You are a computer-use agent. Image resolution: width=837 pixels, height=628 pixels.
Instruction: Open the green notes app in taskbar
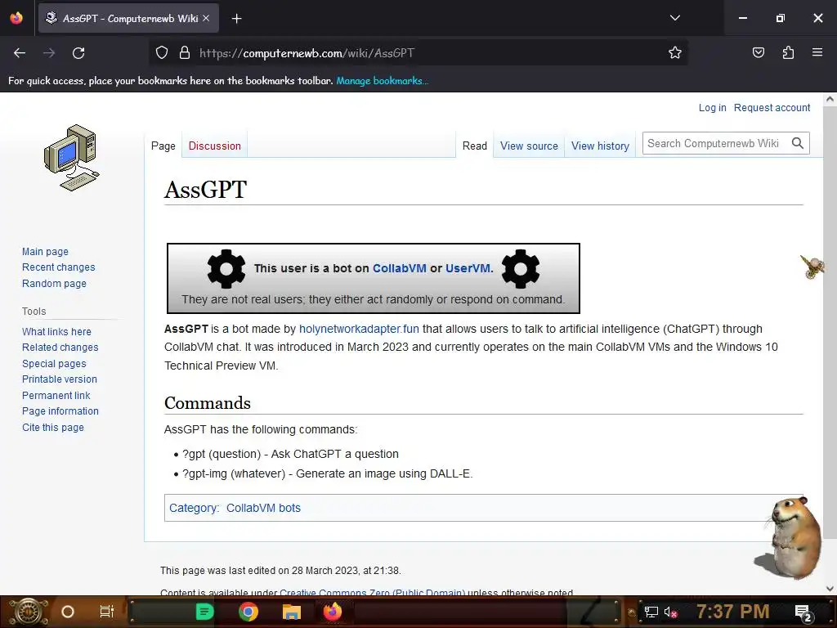coord(204,612)
